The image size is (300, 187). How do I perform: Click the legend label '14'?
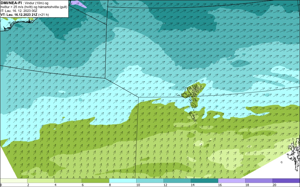coord(193,185)
